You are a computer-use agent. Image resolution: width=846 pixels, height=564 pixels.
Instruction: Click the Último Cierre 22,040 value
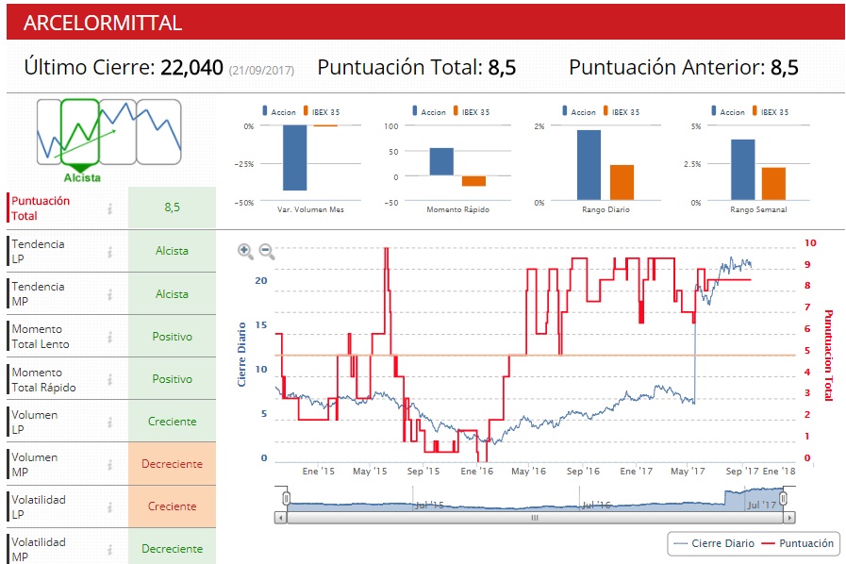point(191,68)
